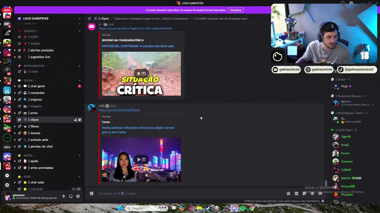
Task: Create channel in SUBS category
Action: point(80,177)
